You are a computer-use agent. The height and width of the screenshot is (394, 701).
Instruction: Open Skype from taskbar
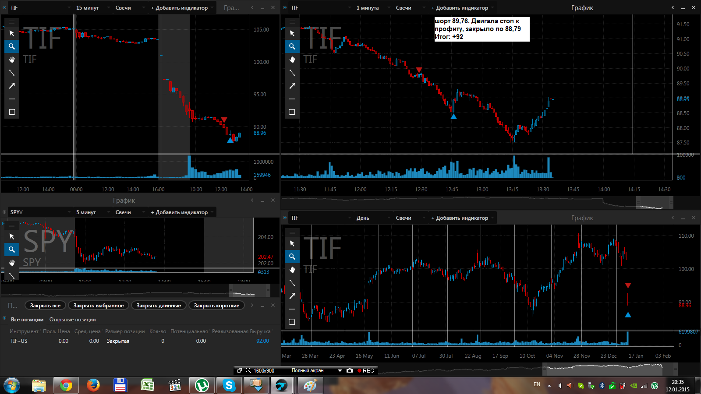[x=229, y=385]
